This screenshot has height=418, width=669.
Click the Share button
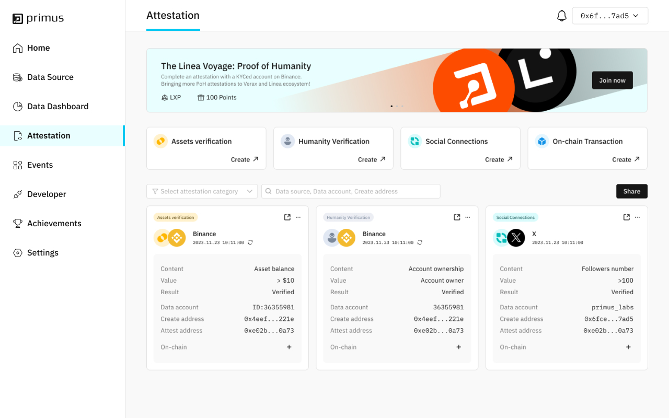632,191
